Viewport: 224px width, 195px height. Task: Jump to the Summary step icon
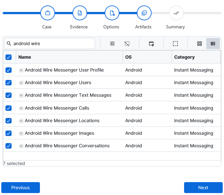(x=176, y=13)
